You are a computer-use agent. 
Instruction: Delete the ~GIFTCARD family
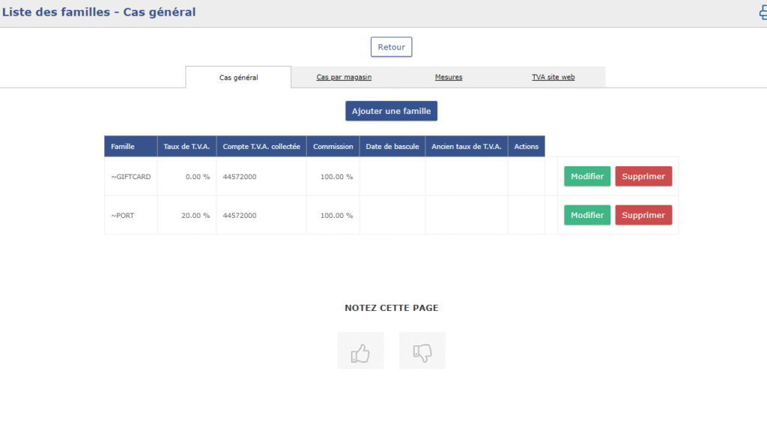(x=643, y=176)
